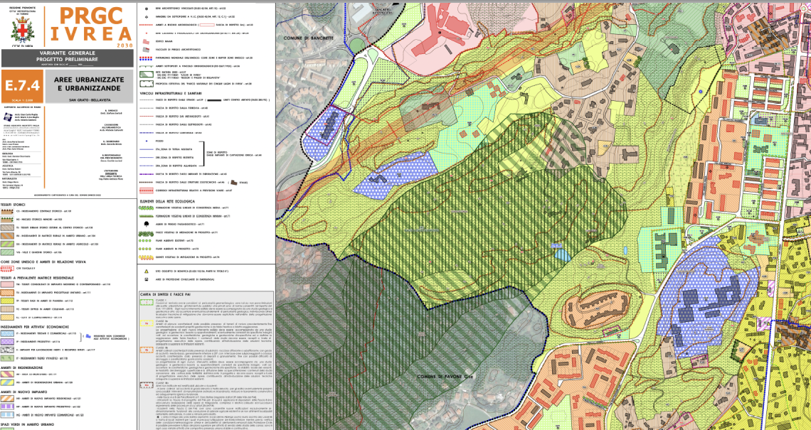The width and height of the screenshot is (811, 430).
Task: Click the Edifici Rurali pink building symbol
Action: (x=147, y=41)
